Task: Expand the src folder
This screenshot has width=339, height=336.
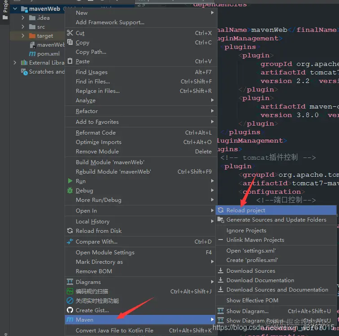Action: (23, 26)
